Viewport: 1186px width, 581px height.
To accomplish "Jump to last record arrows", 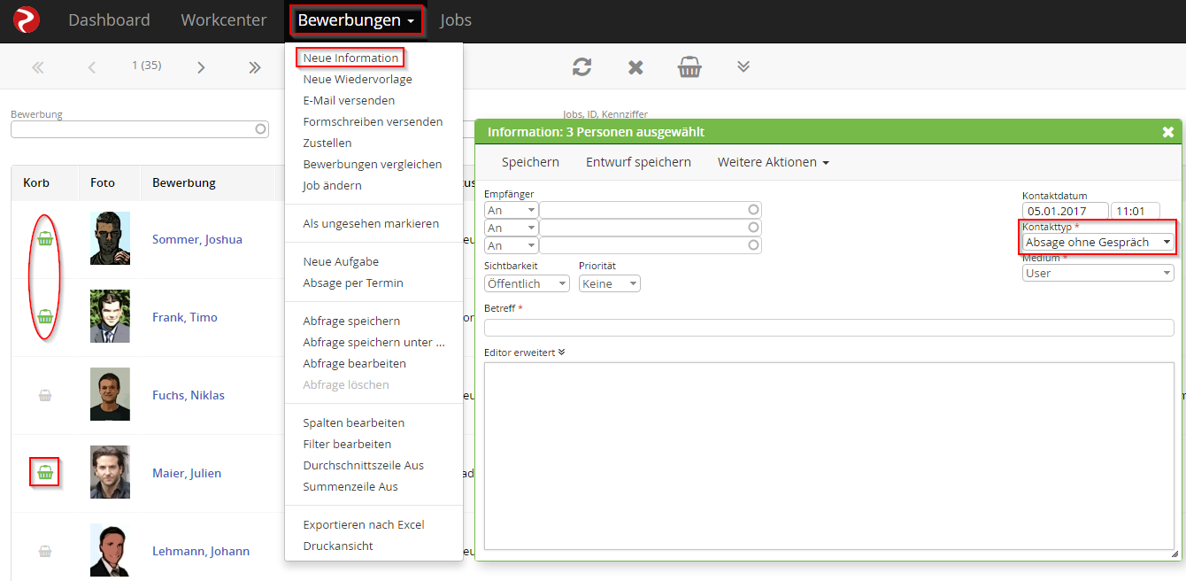I will tap(255, 67).
